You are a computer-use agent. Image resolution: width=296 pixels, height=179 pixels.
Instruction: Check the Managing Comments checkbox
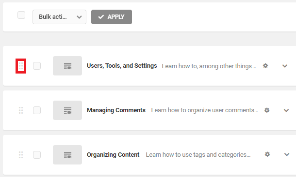click(x=37, y=110)
